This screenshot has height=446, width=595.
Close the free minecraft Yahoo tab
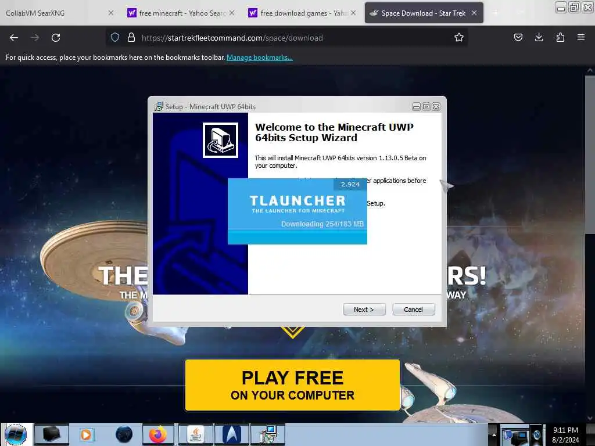(x=232, y=13)
